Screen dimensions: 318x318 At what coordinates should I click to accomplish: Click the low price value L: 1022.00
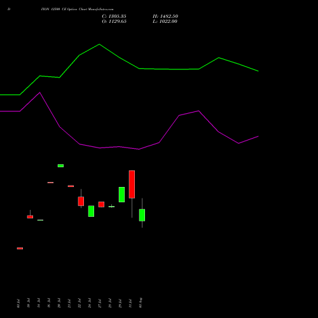[165, 22]
